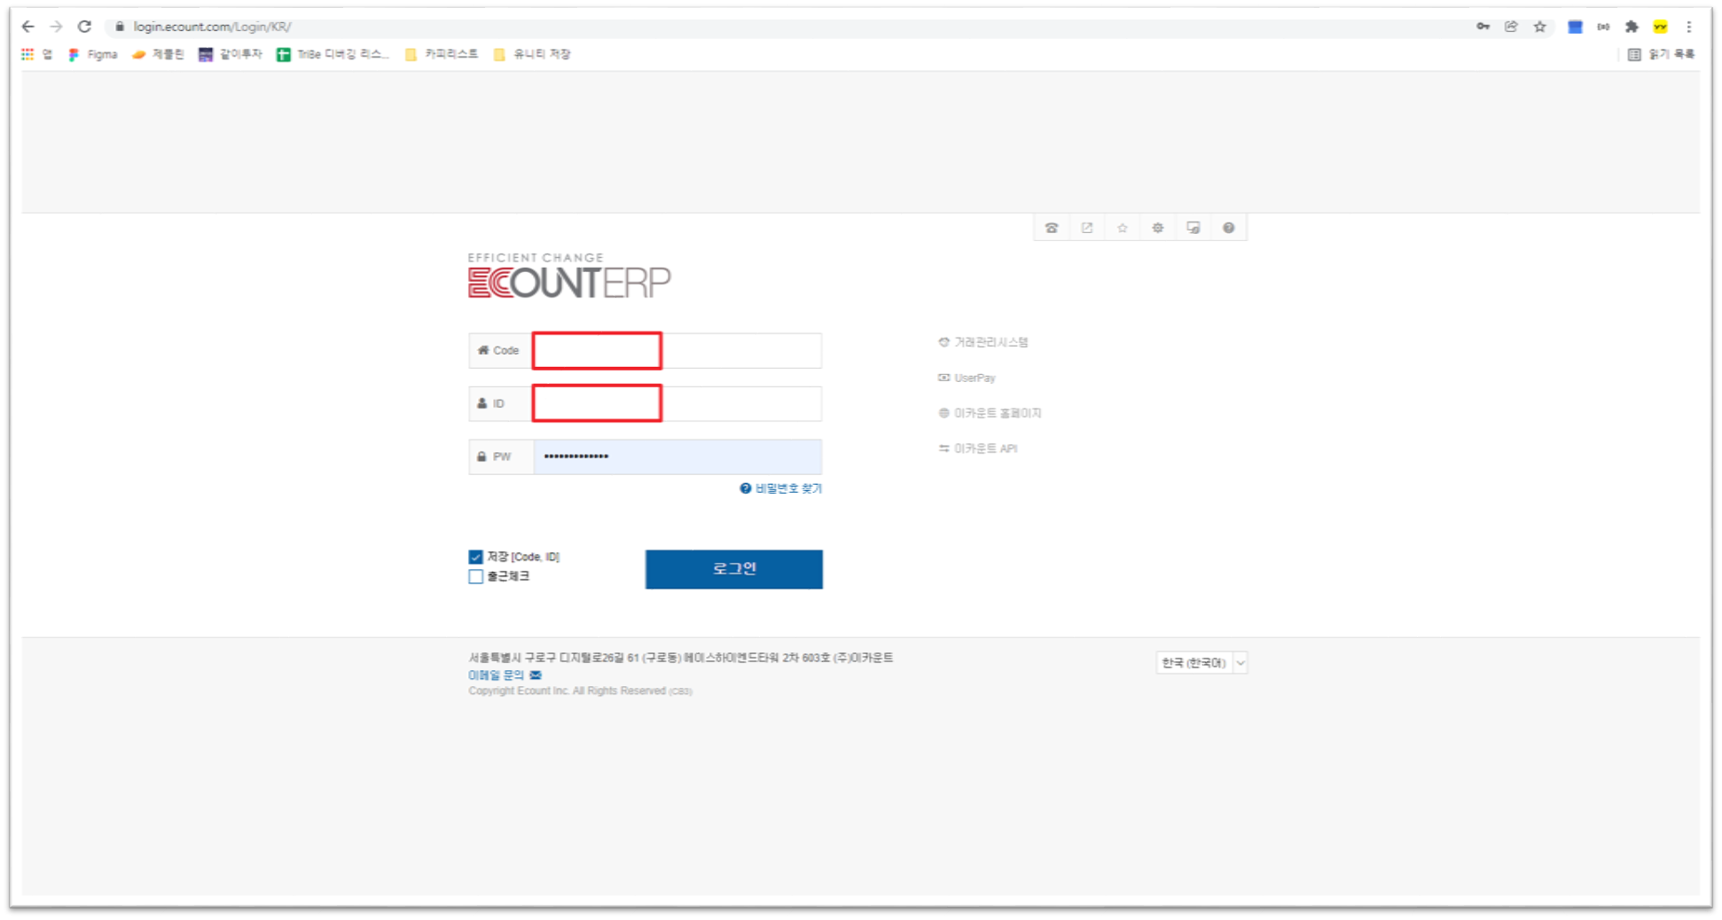The height and width of the screenshot is (920, 1722).
Task: Click the Code input field
Action: [x=677, y=351]
